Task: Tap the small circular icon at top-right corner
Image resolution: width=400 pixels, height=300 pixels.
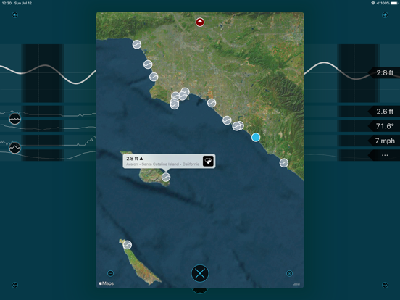Action: pyautogui.click(x=385, y=14)
